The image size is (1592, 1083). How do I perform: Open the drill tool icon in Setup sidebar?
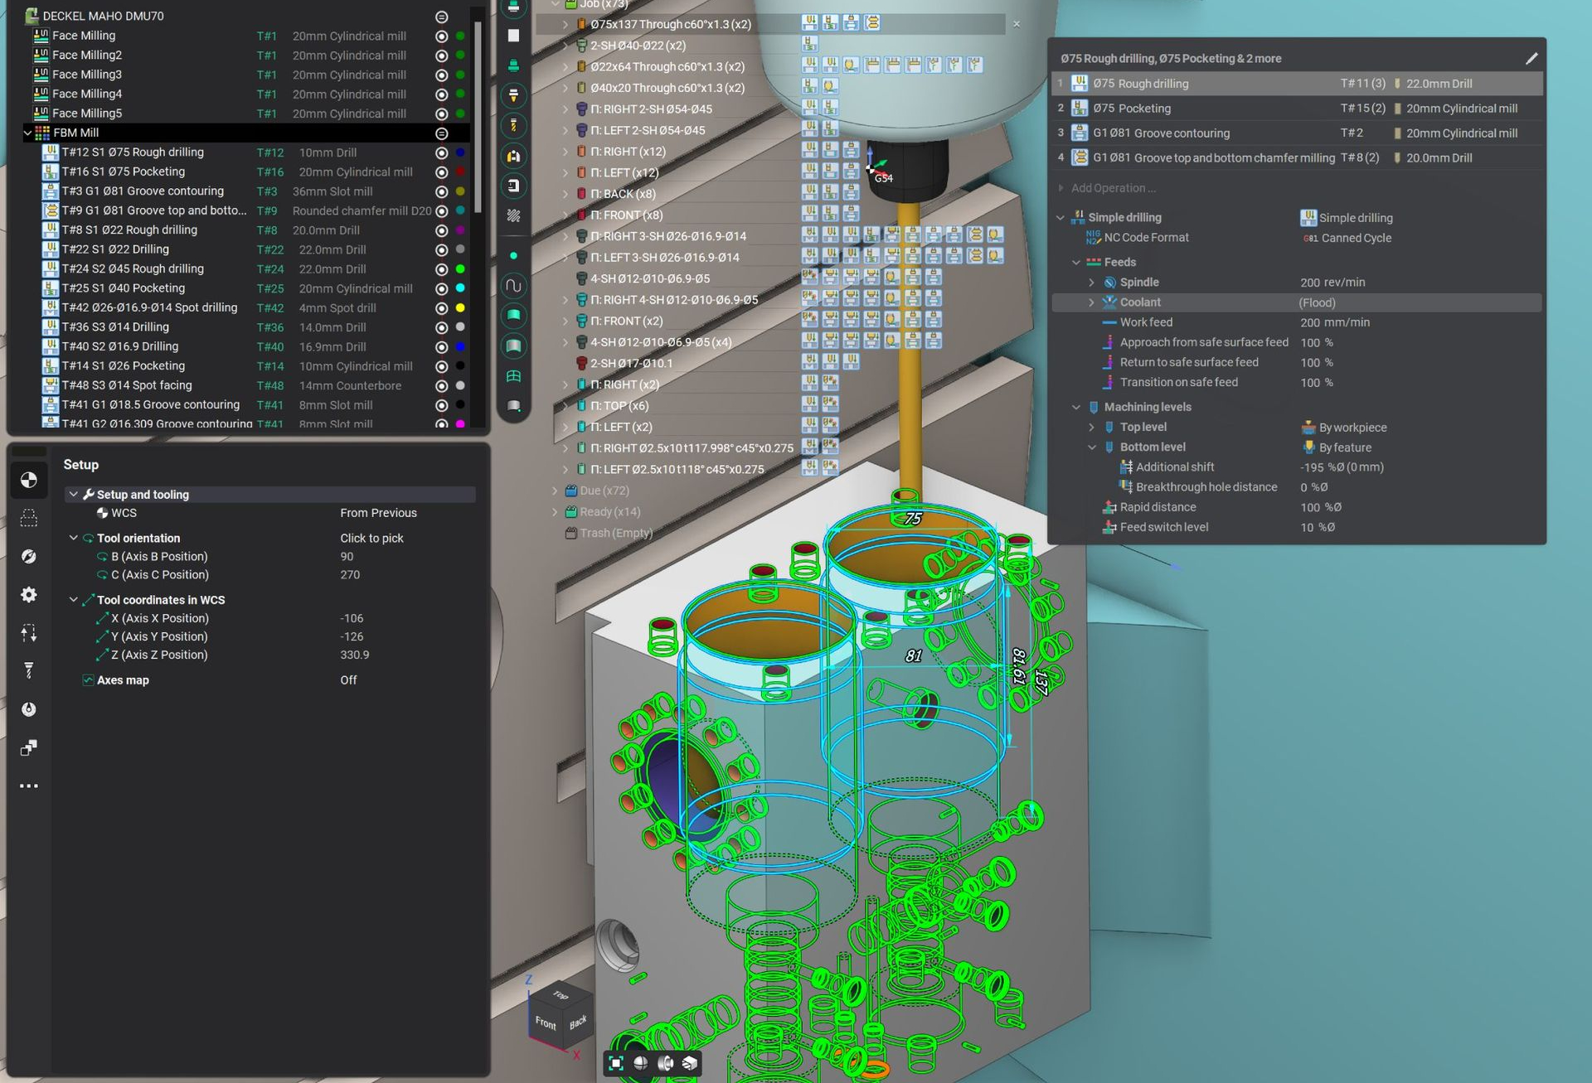(29, 670)
